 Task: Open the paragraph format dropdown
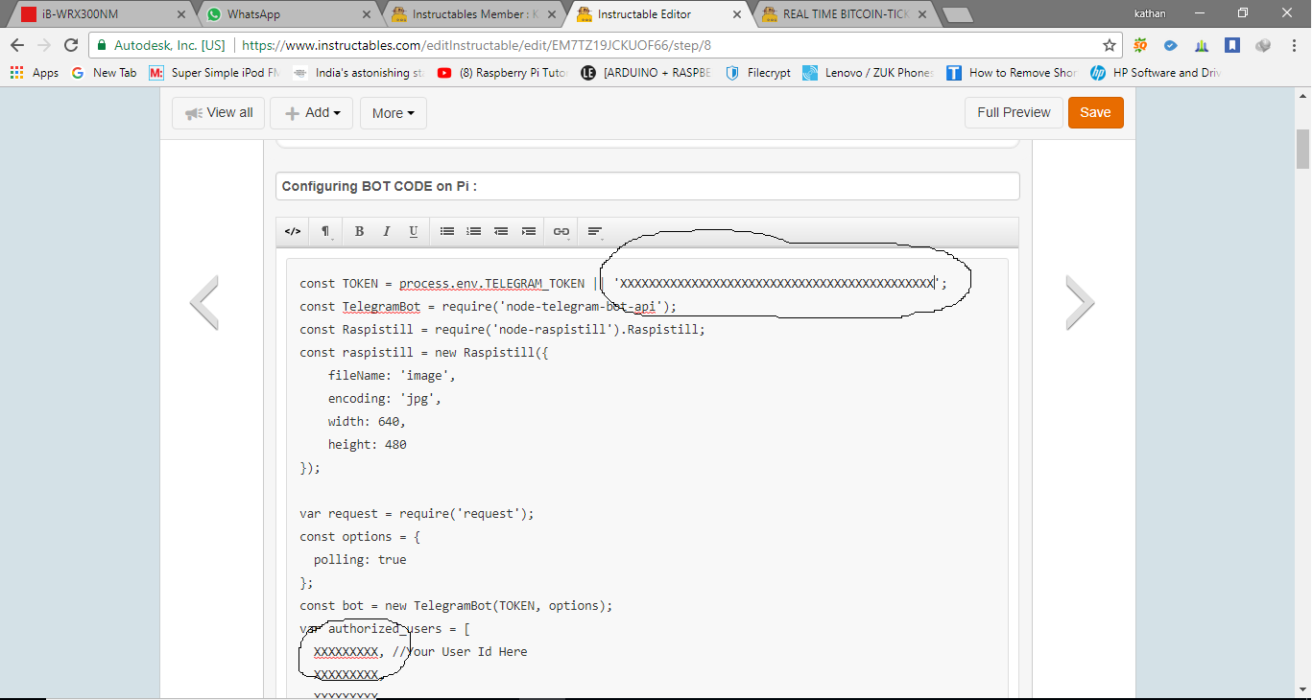click(x=326, y=231)
